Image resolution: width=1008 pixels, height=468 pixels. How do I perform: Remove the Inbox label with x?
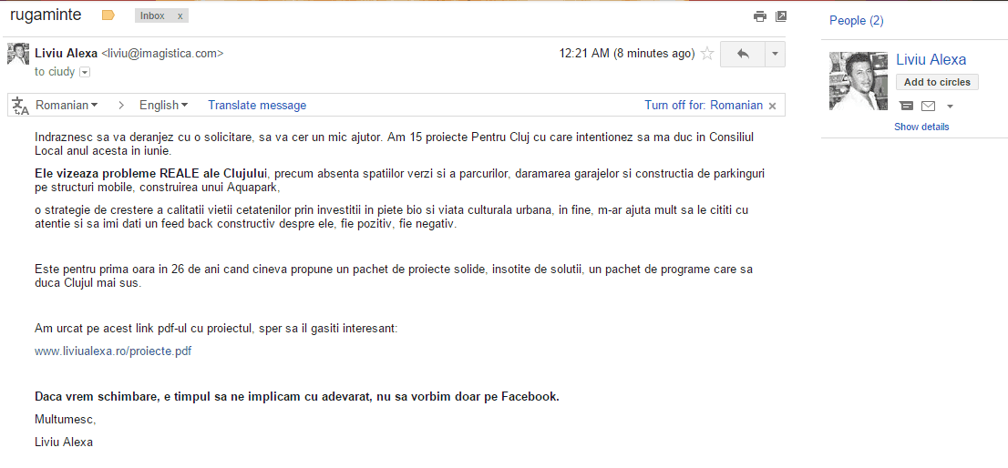tap(180, 16)
